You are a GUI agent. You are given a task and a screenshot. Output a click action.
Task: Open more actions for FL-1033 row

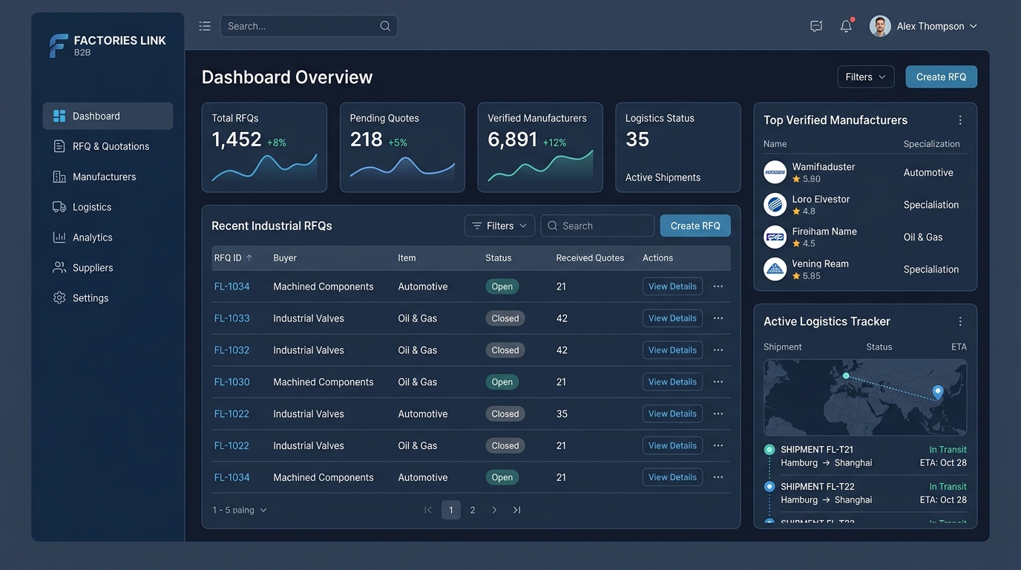pos(718,318)
